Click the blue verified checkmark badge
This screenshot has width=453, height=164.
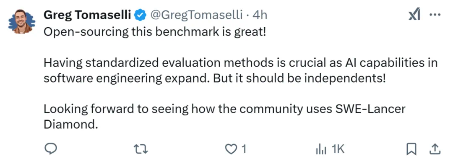click(141, 15)
